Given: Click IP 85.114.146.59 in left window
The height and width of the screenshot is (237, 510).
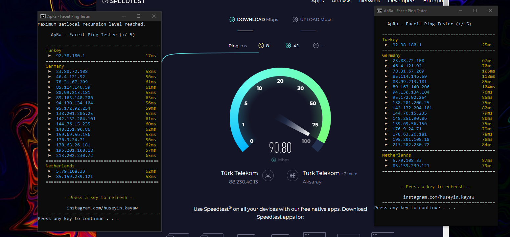Looking at the screenshot, I should click(73, 87).
